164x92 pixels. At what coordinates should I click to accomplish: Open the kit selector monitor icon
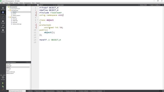tap(3, 77)
